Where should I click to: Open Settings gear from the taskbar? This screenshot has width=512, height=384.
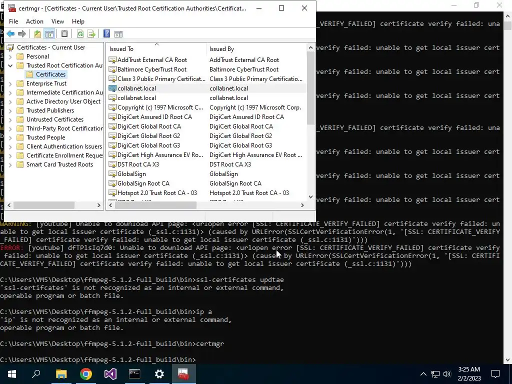click(159, 374)
